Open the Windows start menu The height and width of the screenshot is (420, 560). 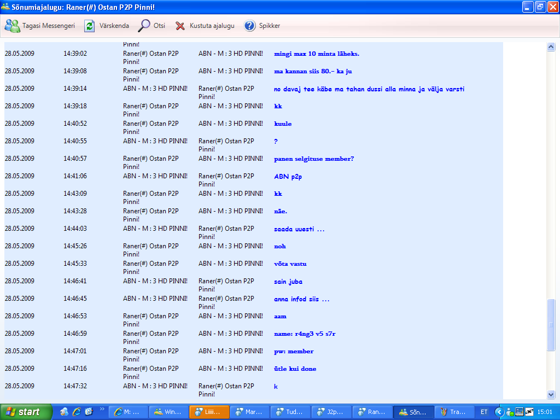coord(26,412)
